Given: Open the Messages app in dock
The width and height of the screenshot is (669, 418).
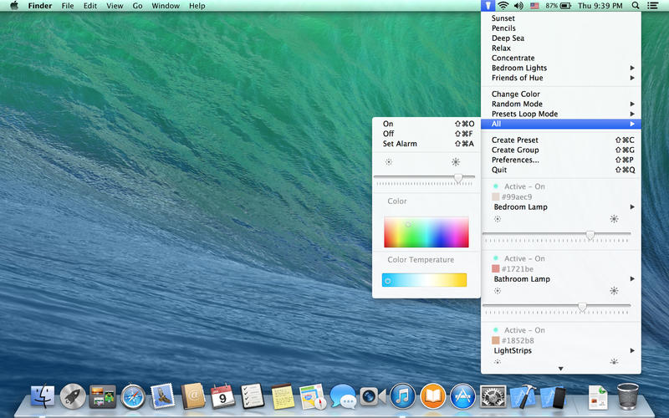Looking at the screenshot, I should (342, 395).
